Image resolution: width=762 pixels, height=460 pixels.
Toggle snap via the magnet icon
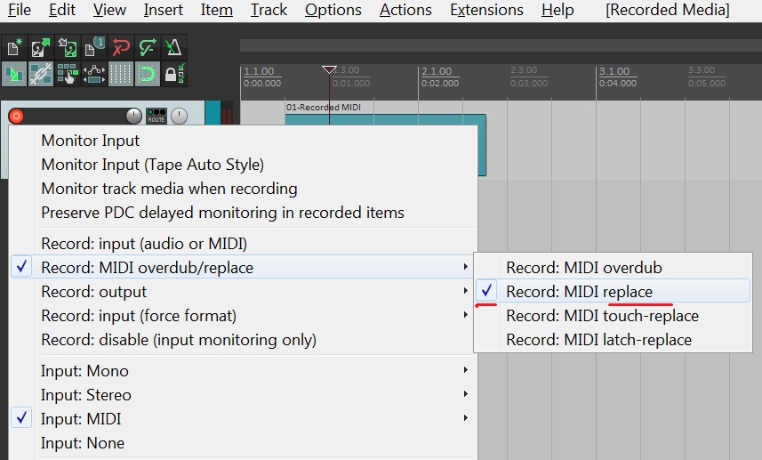tap(147, 74)
